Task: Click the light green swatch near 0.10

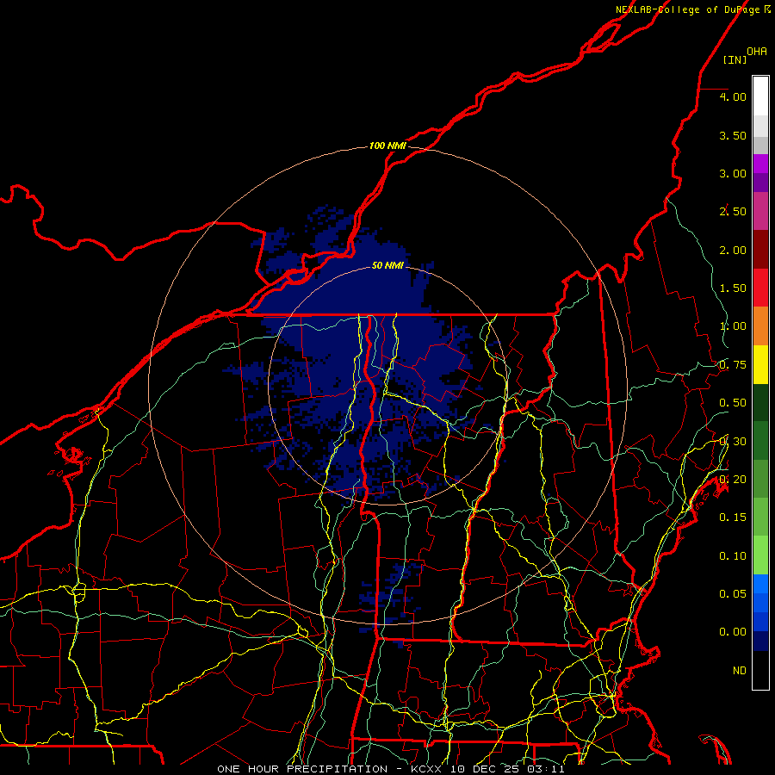Action: 760,555
